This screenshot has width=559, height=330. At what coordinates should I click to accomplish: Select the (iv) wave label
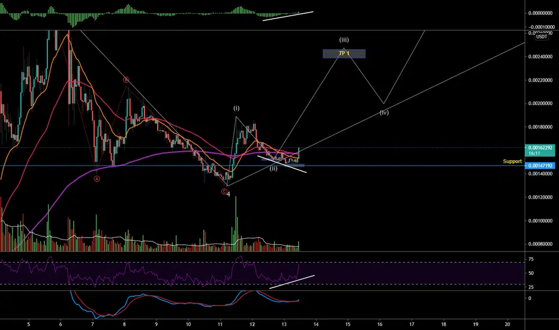coord(384,113)
